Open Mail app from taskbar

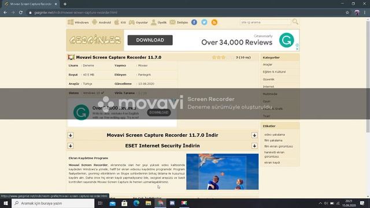point(113,203)
